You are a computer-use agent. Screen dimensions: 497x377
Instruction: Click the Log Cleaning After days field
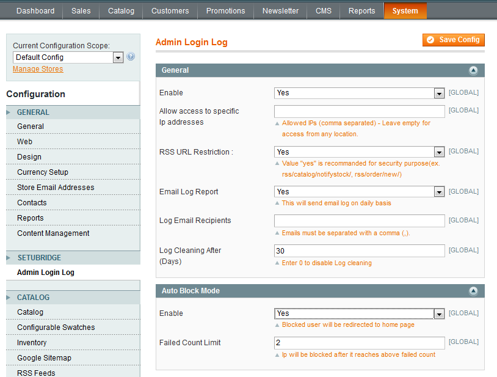359,251
